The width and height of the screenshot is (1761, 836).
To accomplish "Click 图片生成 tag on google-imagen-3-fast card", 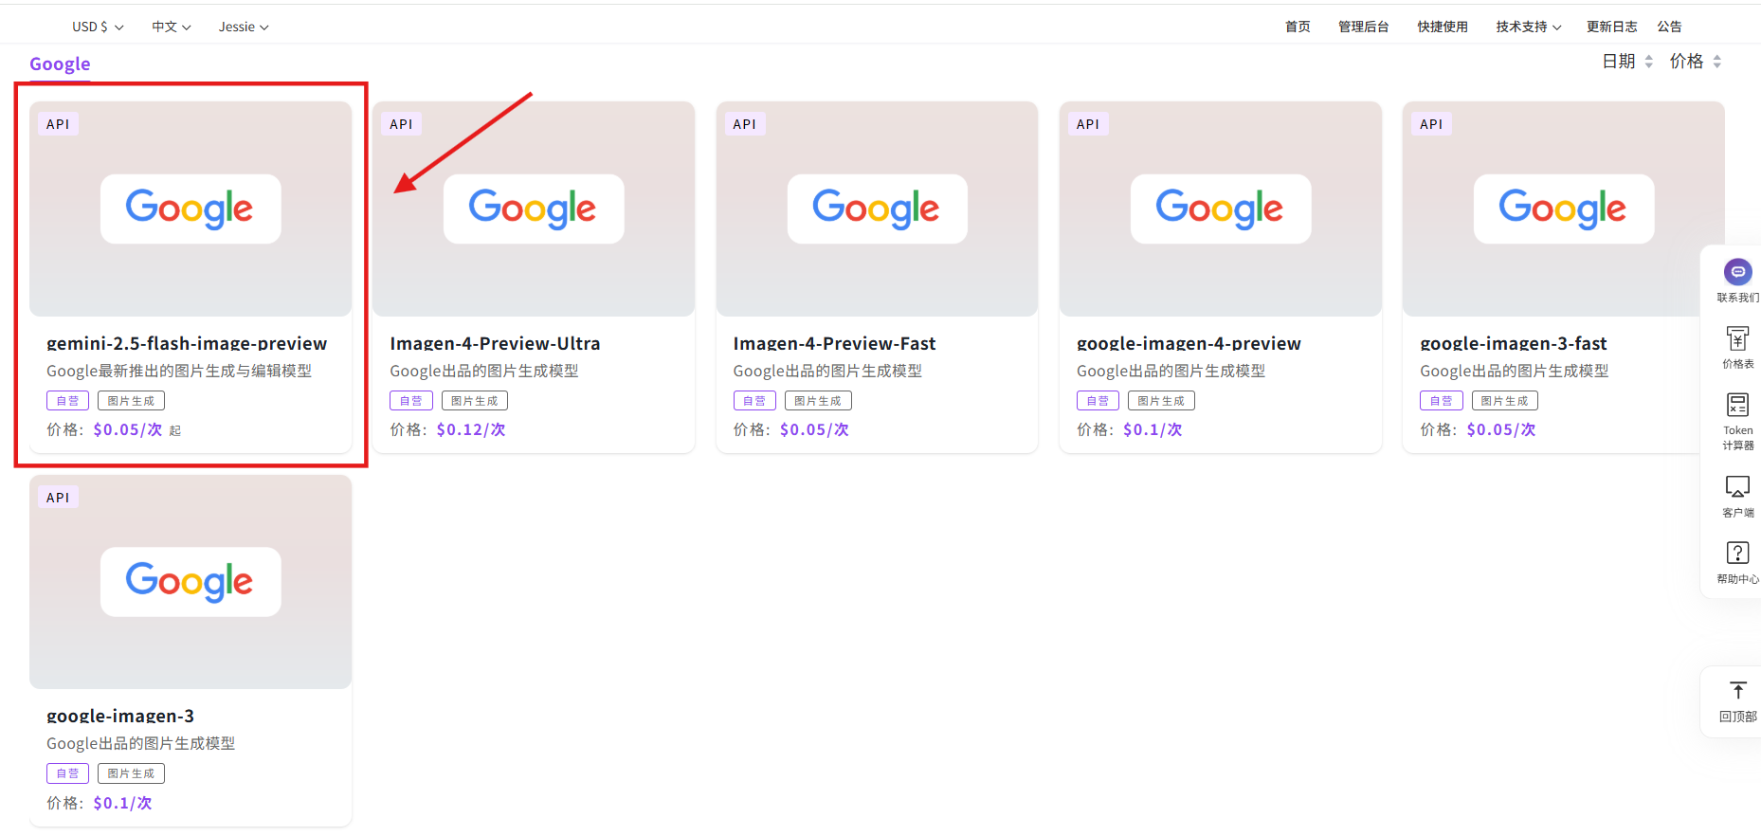I will [x=1505, y=401].
